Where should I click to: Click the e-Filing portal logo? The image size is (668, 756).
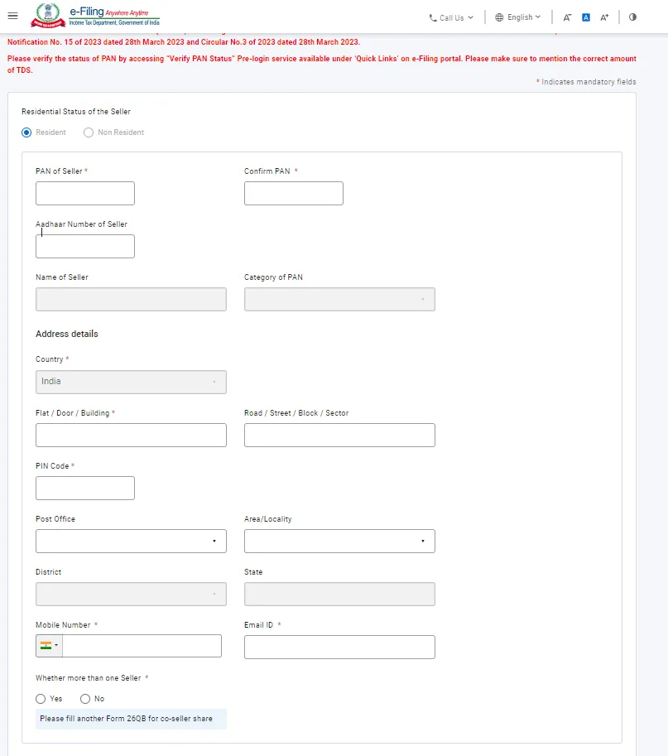tap(95, 16)
